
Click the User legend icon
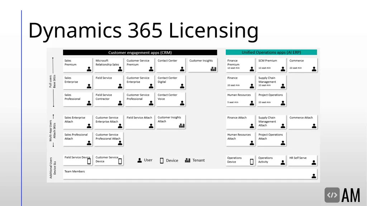click(x=139, y=161)
